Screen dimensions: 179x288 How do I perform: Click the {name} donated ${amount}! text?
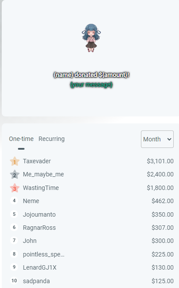point(91,75)
